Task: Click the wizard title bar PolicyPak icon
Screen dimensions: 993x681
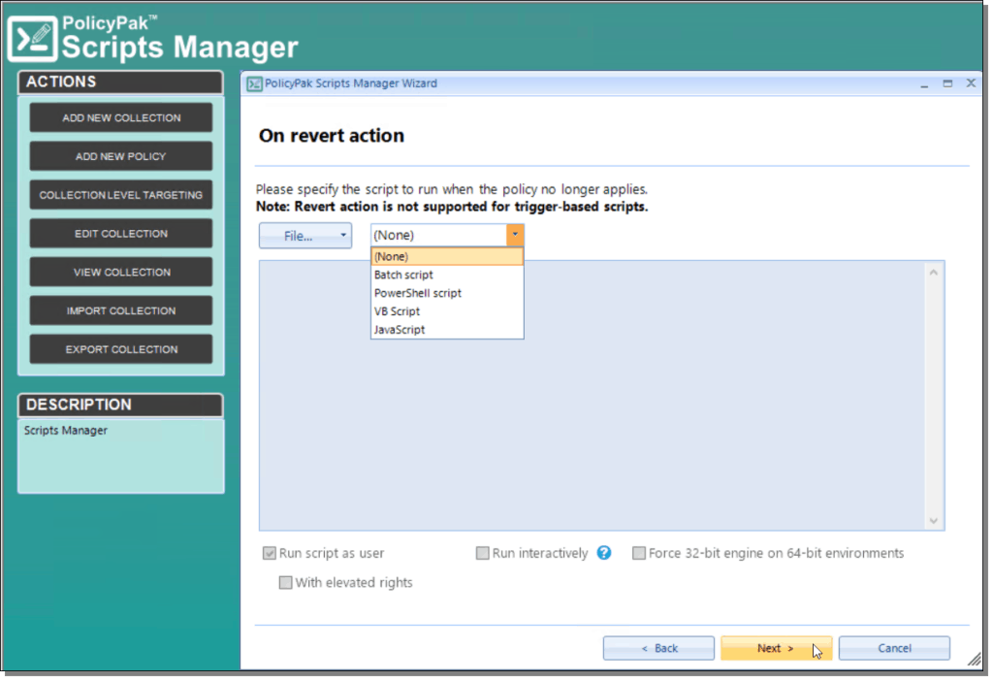Action: (x=253, y=83)
